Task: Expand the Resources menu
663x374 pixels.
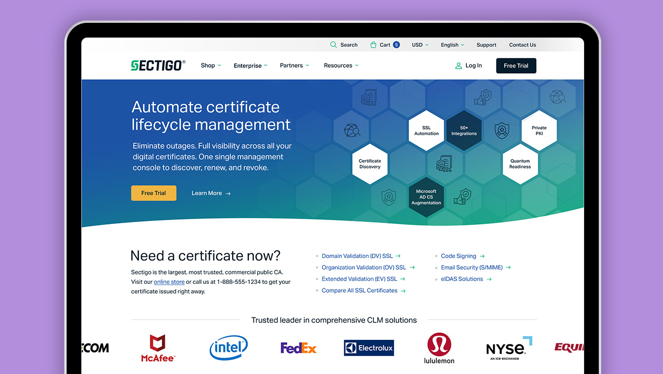Action: tap(341, 66)
